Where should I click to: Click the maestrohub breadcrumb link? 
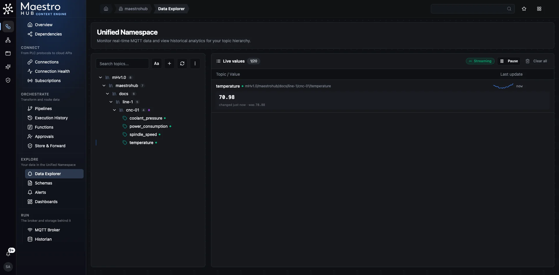point(133,9)
